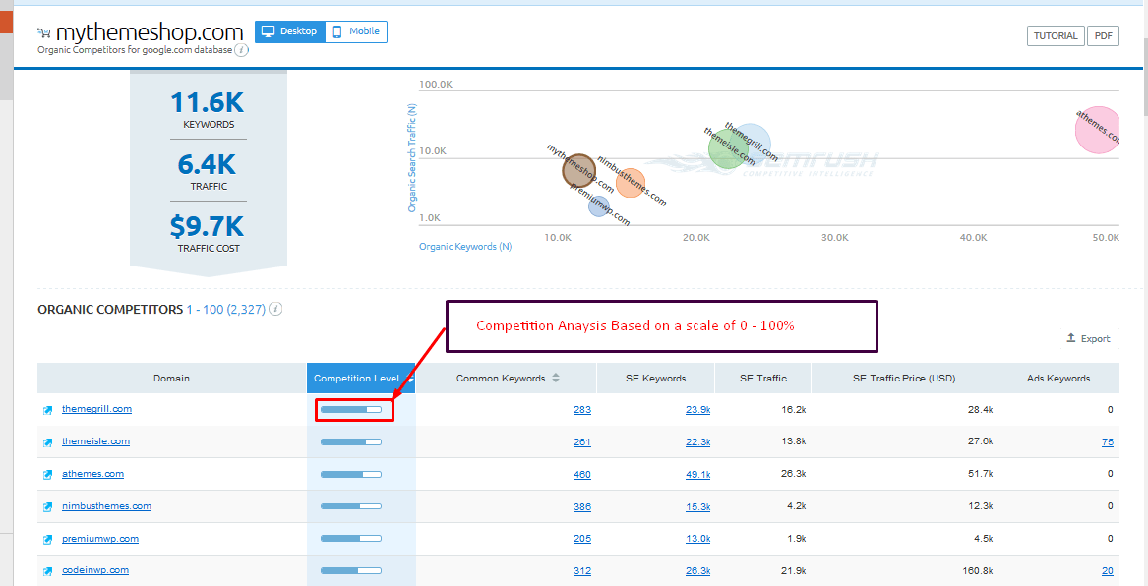Image resolution: width=1148 pixels, height=586 pixels.
Task: Open external link icon beside themegrill.com
Action: click(x=47, y=410)
